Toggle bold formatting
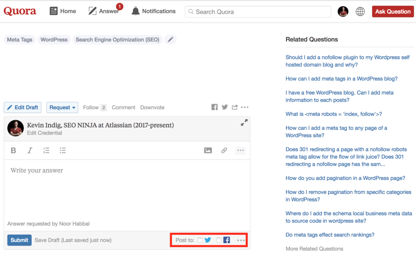Viewport: 416px width, 258px height. pos(13,151)
